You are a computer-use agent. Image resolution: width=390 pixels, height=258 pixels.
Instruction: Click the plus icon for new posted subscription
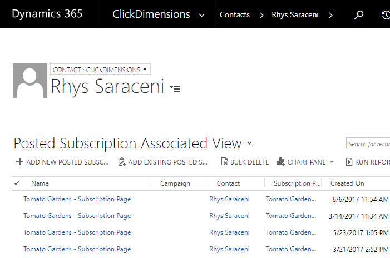tap(19, 162)
